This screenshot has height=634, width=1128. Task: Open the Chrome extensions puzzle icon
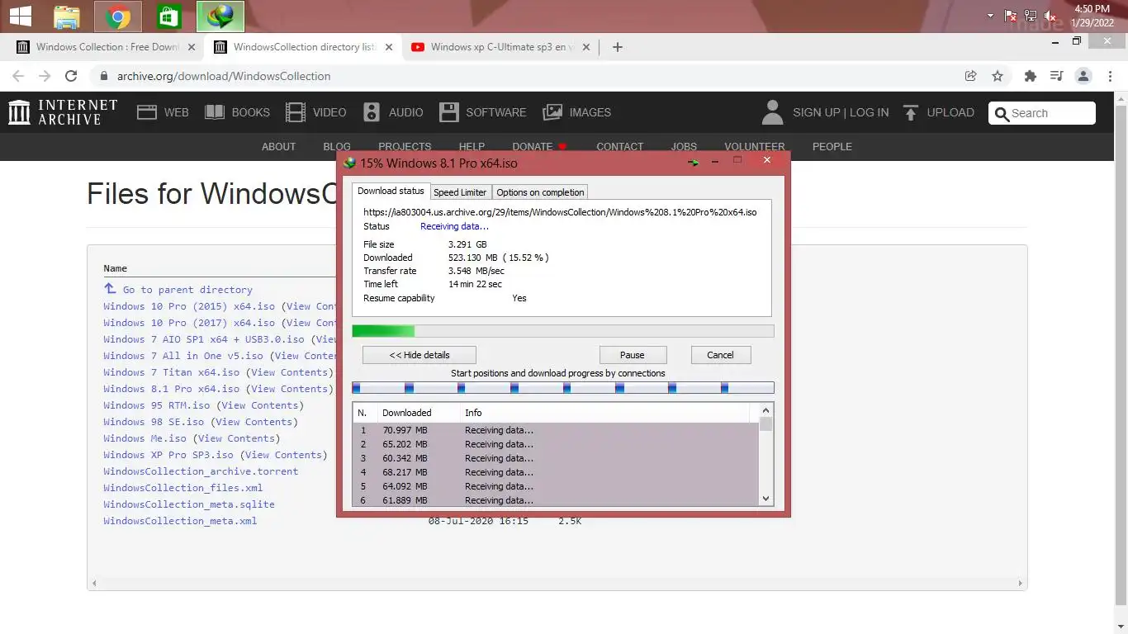1030,76
